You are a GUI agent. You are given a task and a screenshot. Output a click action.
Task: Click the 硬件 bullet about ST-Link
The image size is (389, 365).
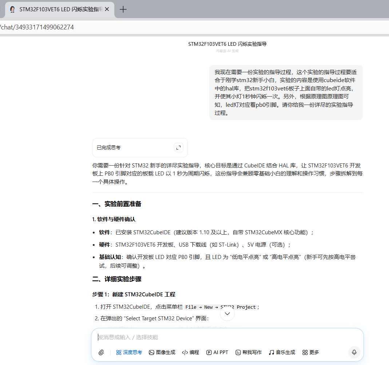pyautogui.click(x=195, y=245)
